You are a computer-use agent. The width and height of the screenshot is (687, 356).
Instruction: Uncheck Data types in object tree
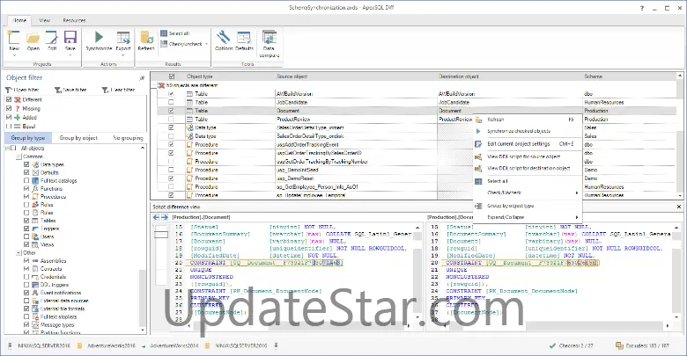[x=26, y=164]
